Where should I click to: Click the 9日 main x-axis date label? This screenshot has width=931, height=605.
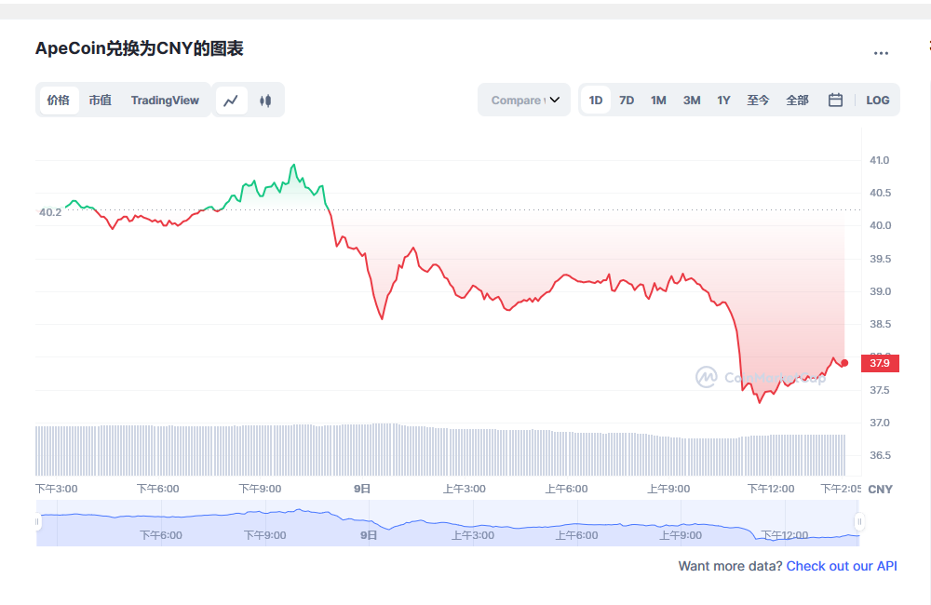362,489
